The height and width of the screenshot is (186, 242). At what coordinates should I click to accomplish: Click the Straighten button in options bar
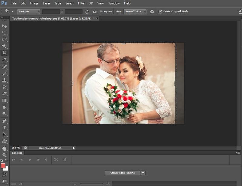click(x=105, y=11)
